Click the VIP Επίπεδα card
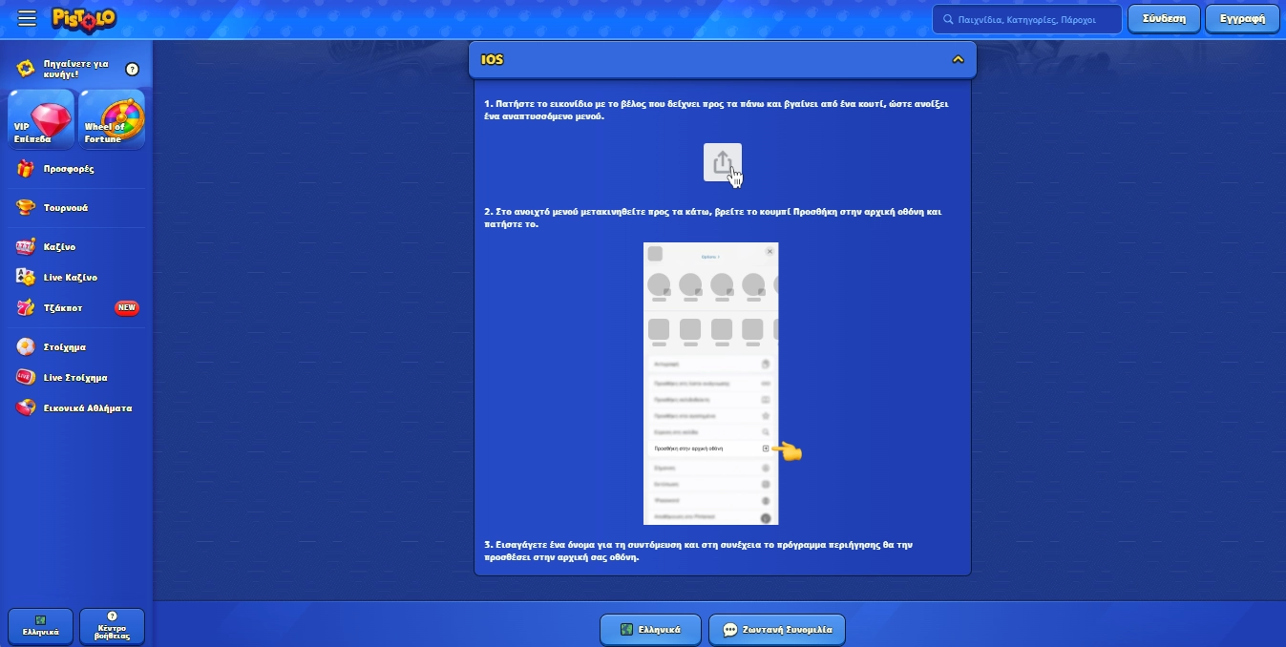Screen dimensions: 1286x647 tap(40, 119)
